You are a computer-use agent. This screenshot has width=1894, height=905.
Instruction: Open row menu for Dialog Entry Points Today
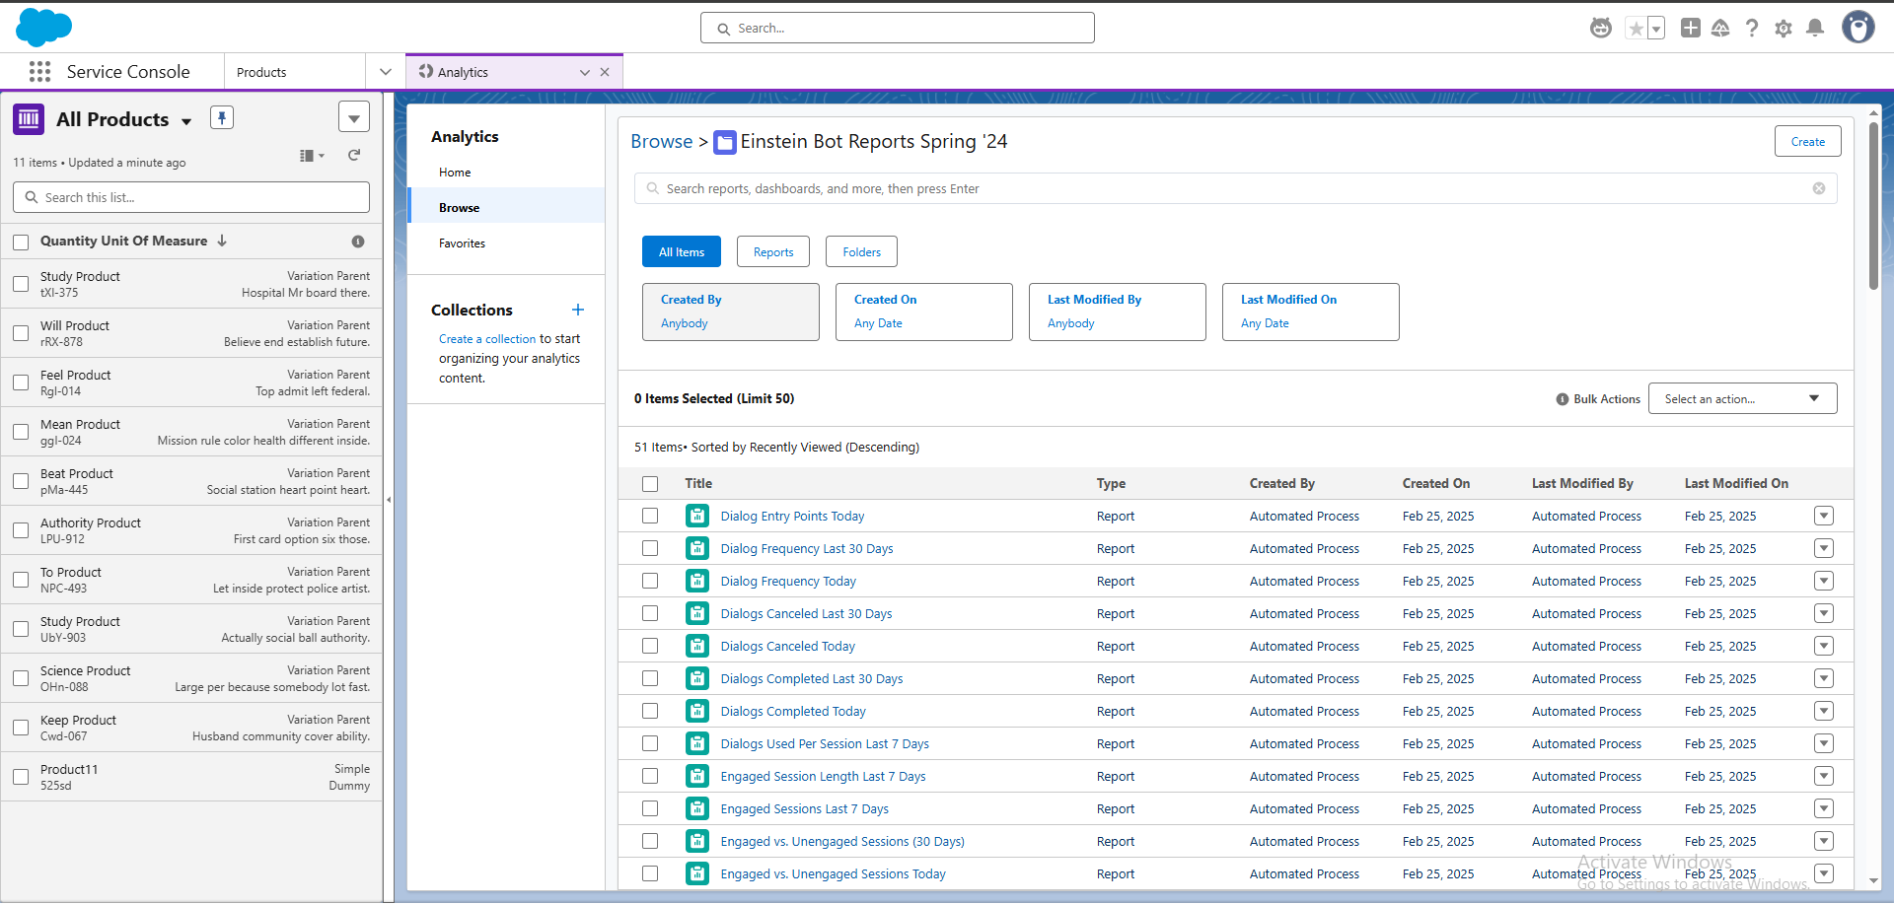[1824, 516]
